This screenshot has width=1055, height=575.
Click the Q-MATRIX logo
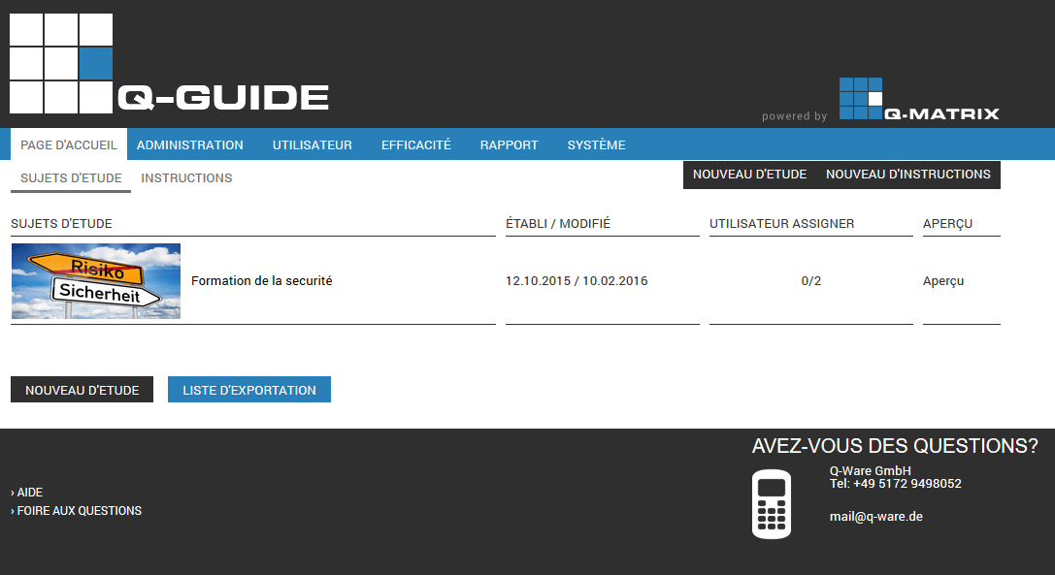(919, 98)
